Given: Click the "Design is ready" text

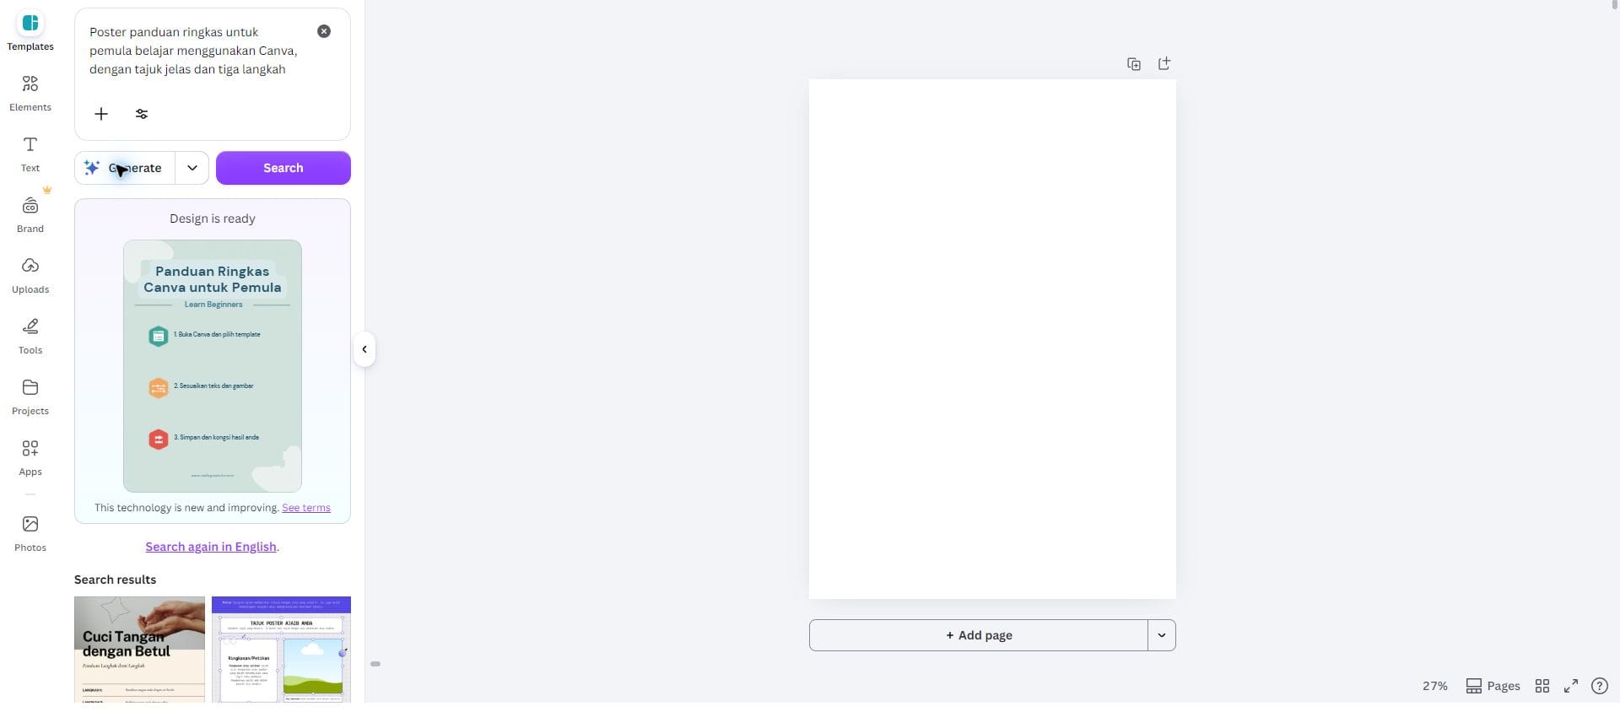Looking at the screenshot, I should [213, 218].
